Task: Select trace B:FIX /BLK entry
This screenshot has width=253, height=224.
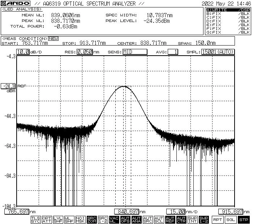Action: (x=228, y=13)
